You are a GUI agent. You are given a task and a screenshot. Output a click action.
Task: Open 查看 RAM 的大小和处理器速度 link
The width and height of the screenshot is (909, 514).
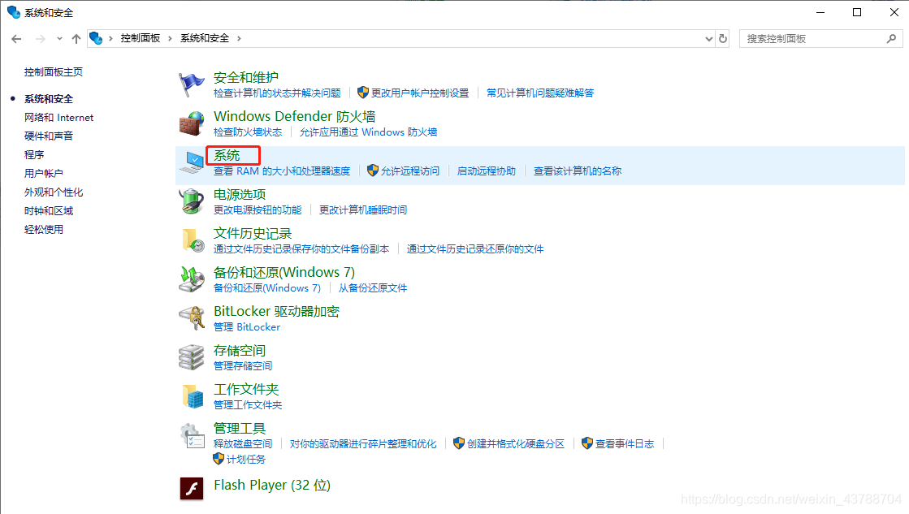click(282, 171)
